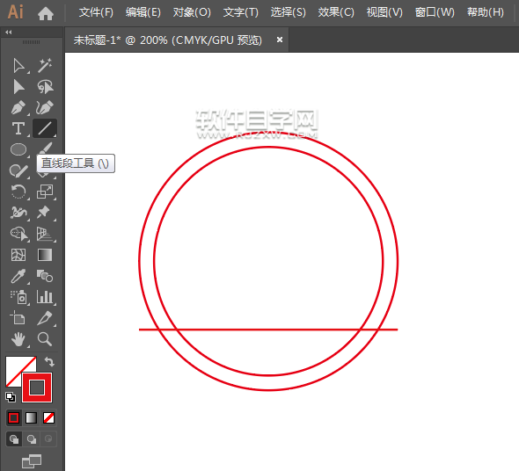
Task: Go to the Home screen button
Action: pos(46,13)
